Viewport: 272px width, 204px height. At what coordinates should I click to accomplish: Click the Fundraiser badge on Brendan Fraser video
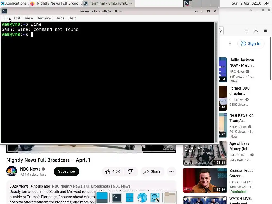tap(239, 192)
